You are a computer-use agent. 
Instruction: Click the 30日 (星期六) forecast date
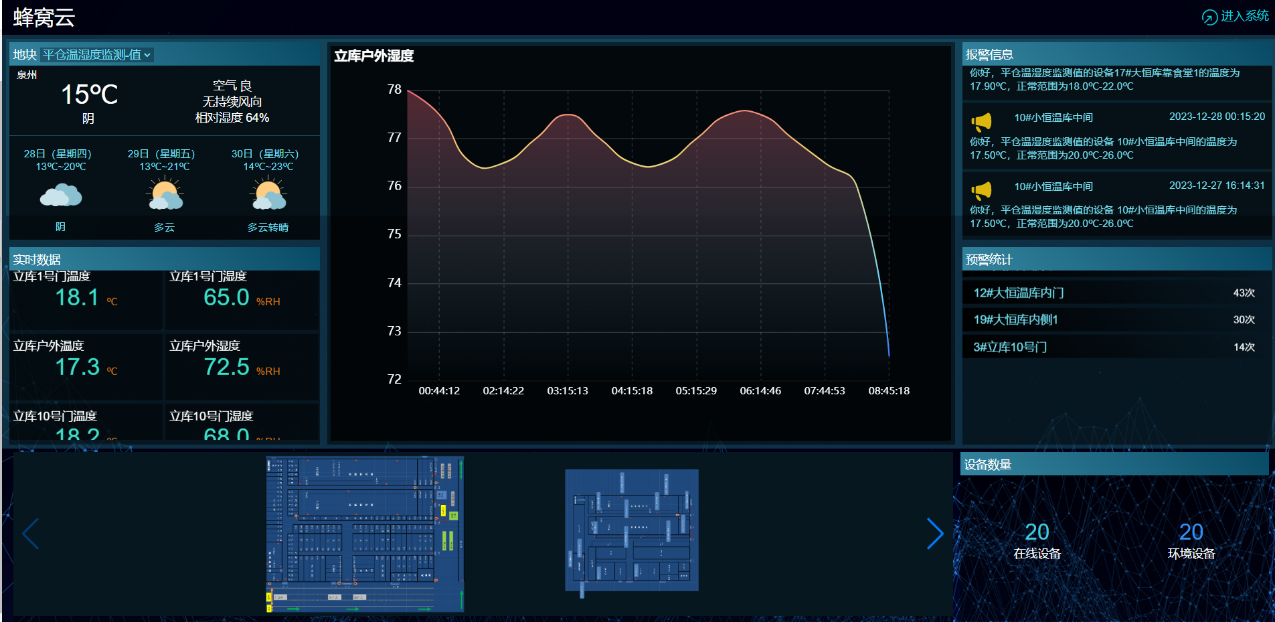click(x=266, y=154)
